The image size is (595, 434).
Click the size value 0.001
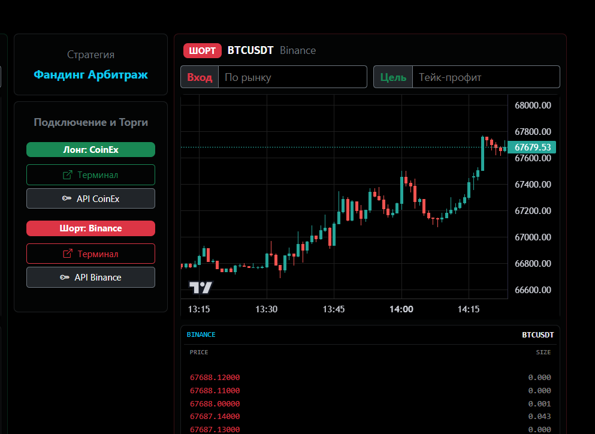pyautogui.click(x=540, y=403)
